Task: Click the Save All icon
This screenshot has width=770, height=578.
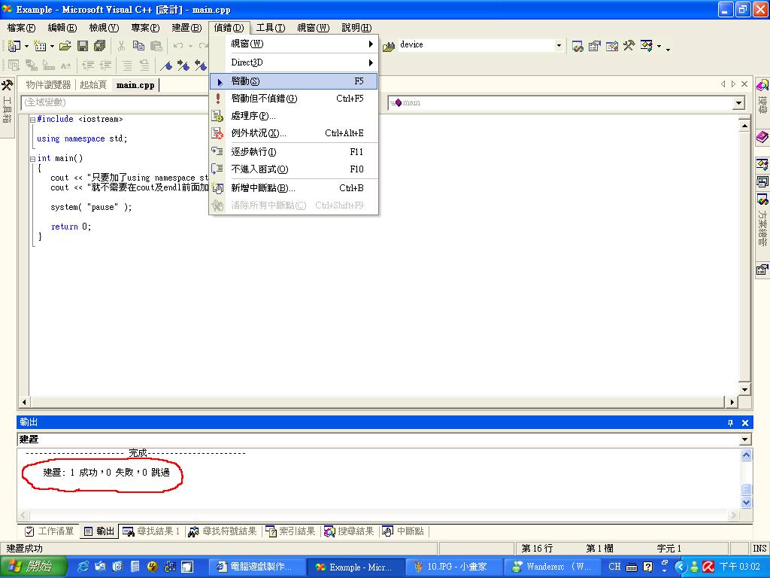Action: 100,46
